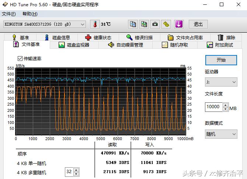Click the 退出 button
247x179 pixels.
pyautogui.click(x=198, y=24)
